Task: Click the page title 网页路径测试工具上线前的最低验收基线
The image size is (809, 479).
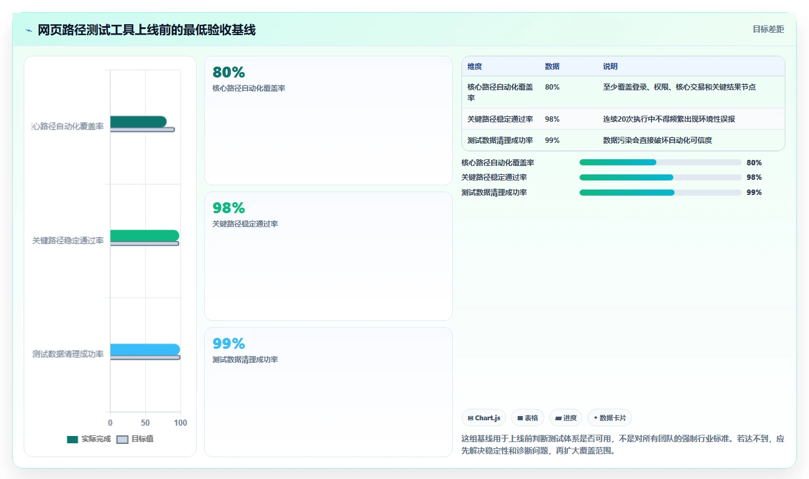Action: 147,30
